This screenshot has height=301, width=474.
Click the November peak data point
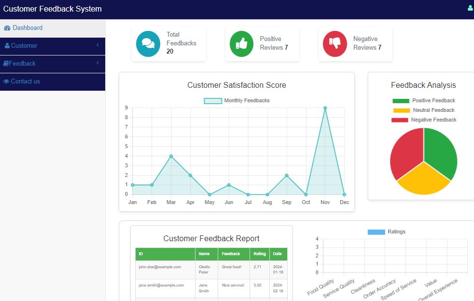(325, 108)
